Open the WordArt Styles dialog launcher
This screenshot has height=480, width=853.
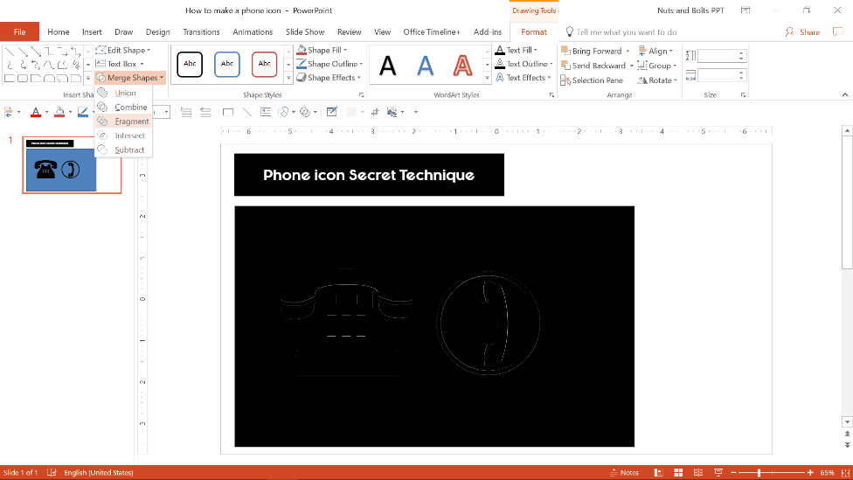click(551, 95)
